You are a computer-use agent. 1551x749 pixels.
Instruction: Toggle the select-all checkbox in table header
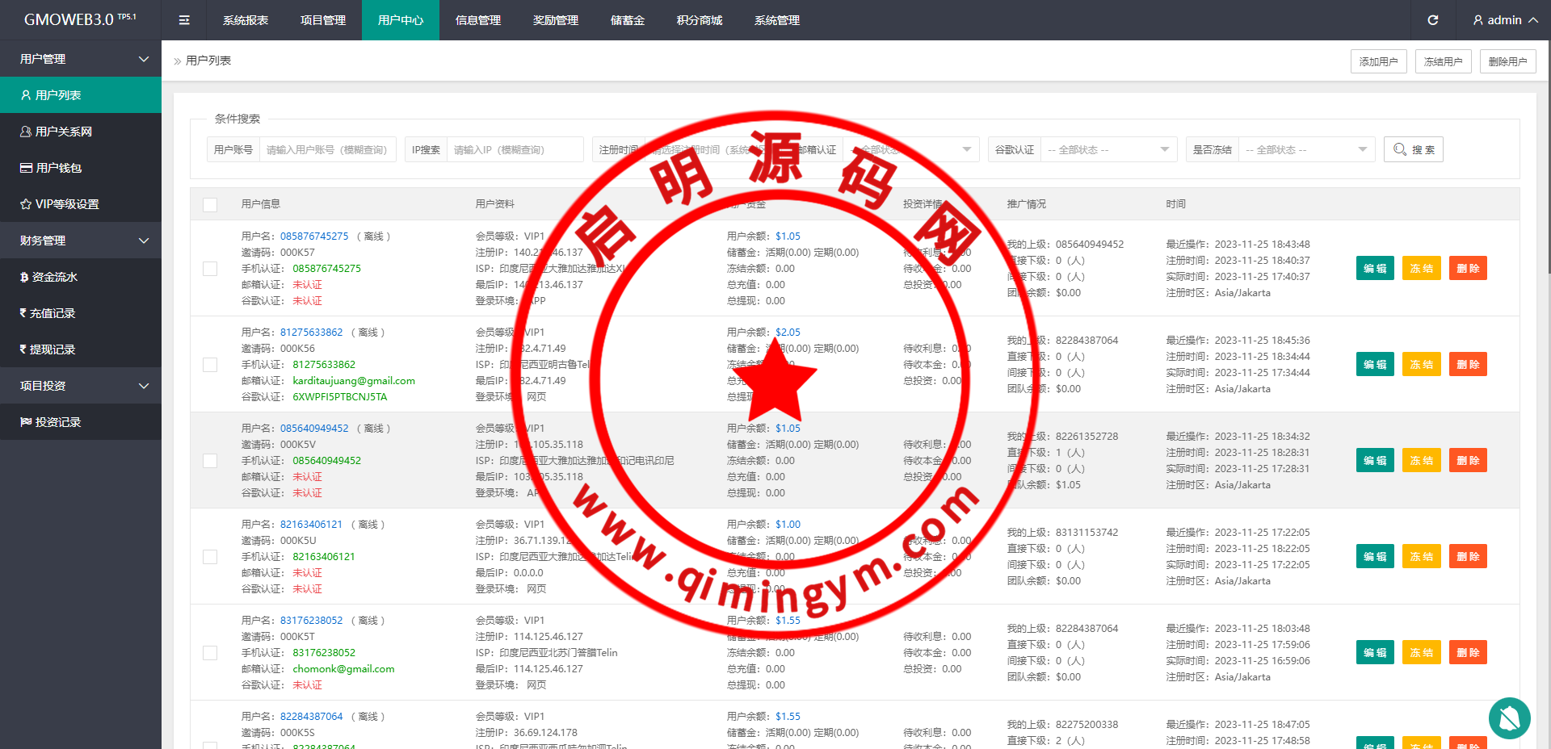coord(210,204)
